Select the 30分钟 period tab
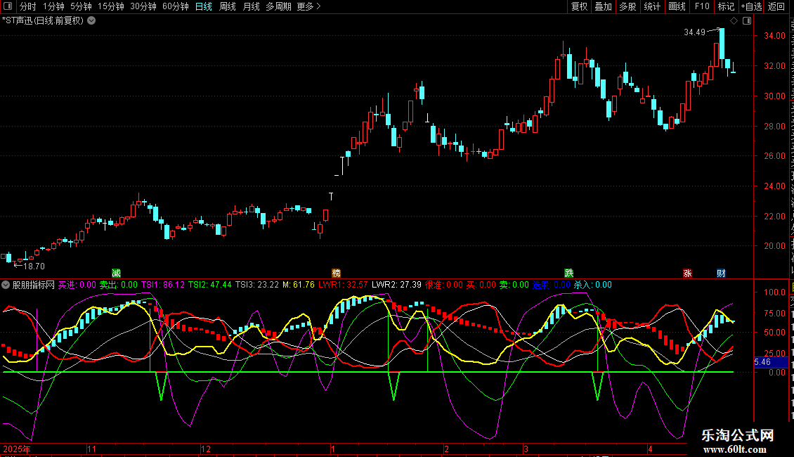794x457 pixels. 143,6
